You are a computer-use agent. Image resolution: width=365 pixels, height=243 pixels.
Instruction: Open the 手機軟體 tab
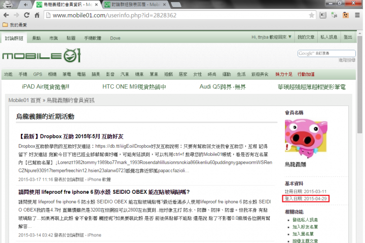tap(93, 38)
